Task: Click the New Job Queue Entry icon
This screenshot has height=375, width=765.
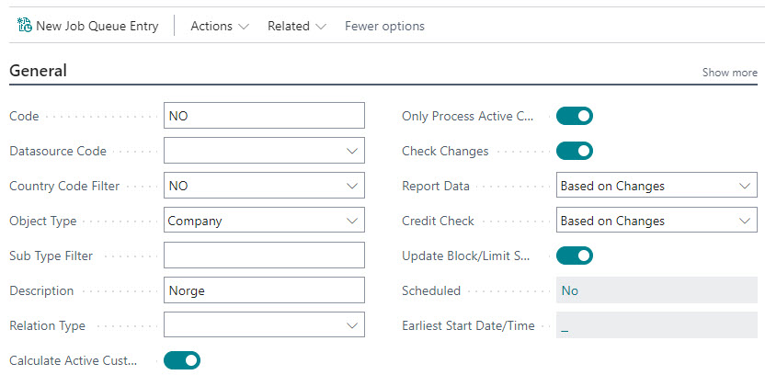Action: [25, 26]
